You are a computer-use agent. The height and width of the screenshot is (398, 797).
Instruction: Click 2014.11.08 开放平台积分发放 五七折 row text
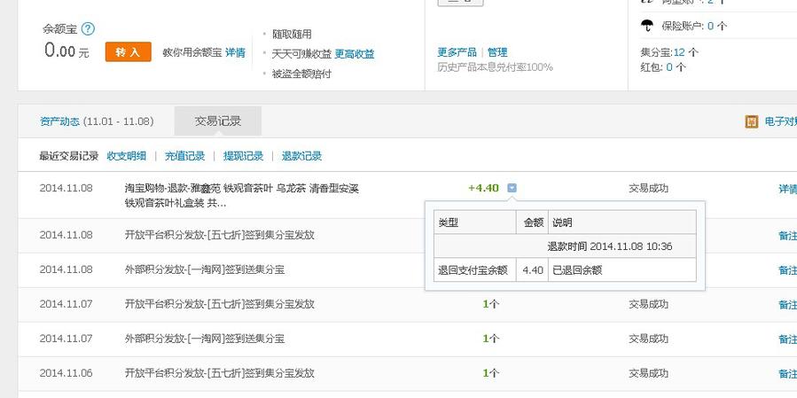(220, 235)
